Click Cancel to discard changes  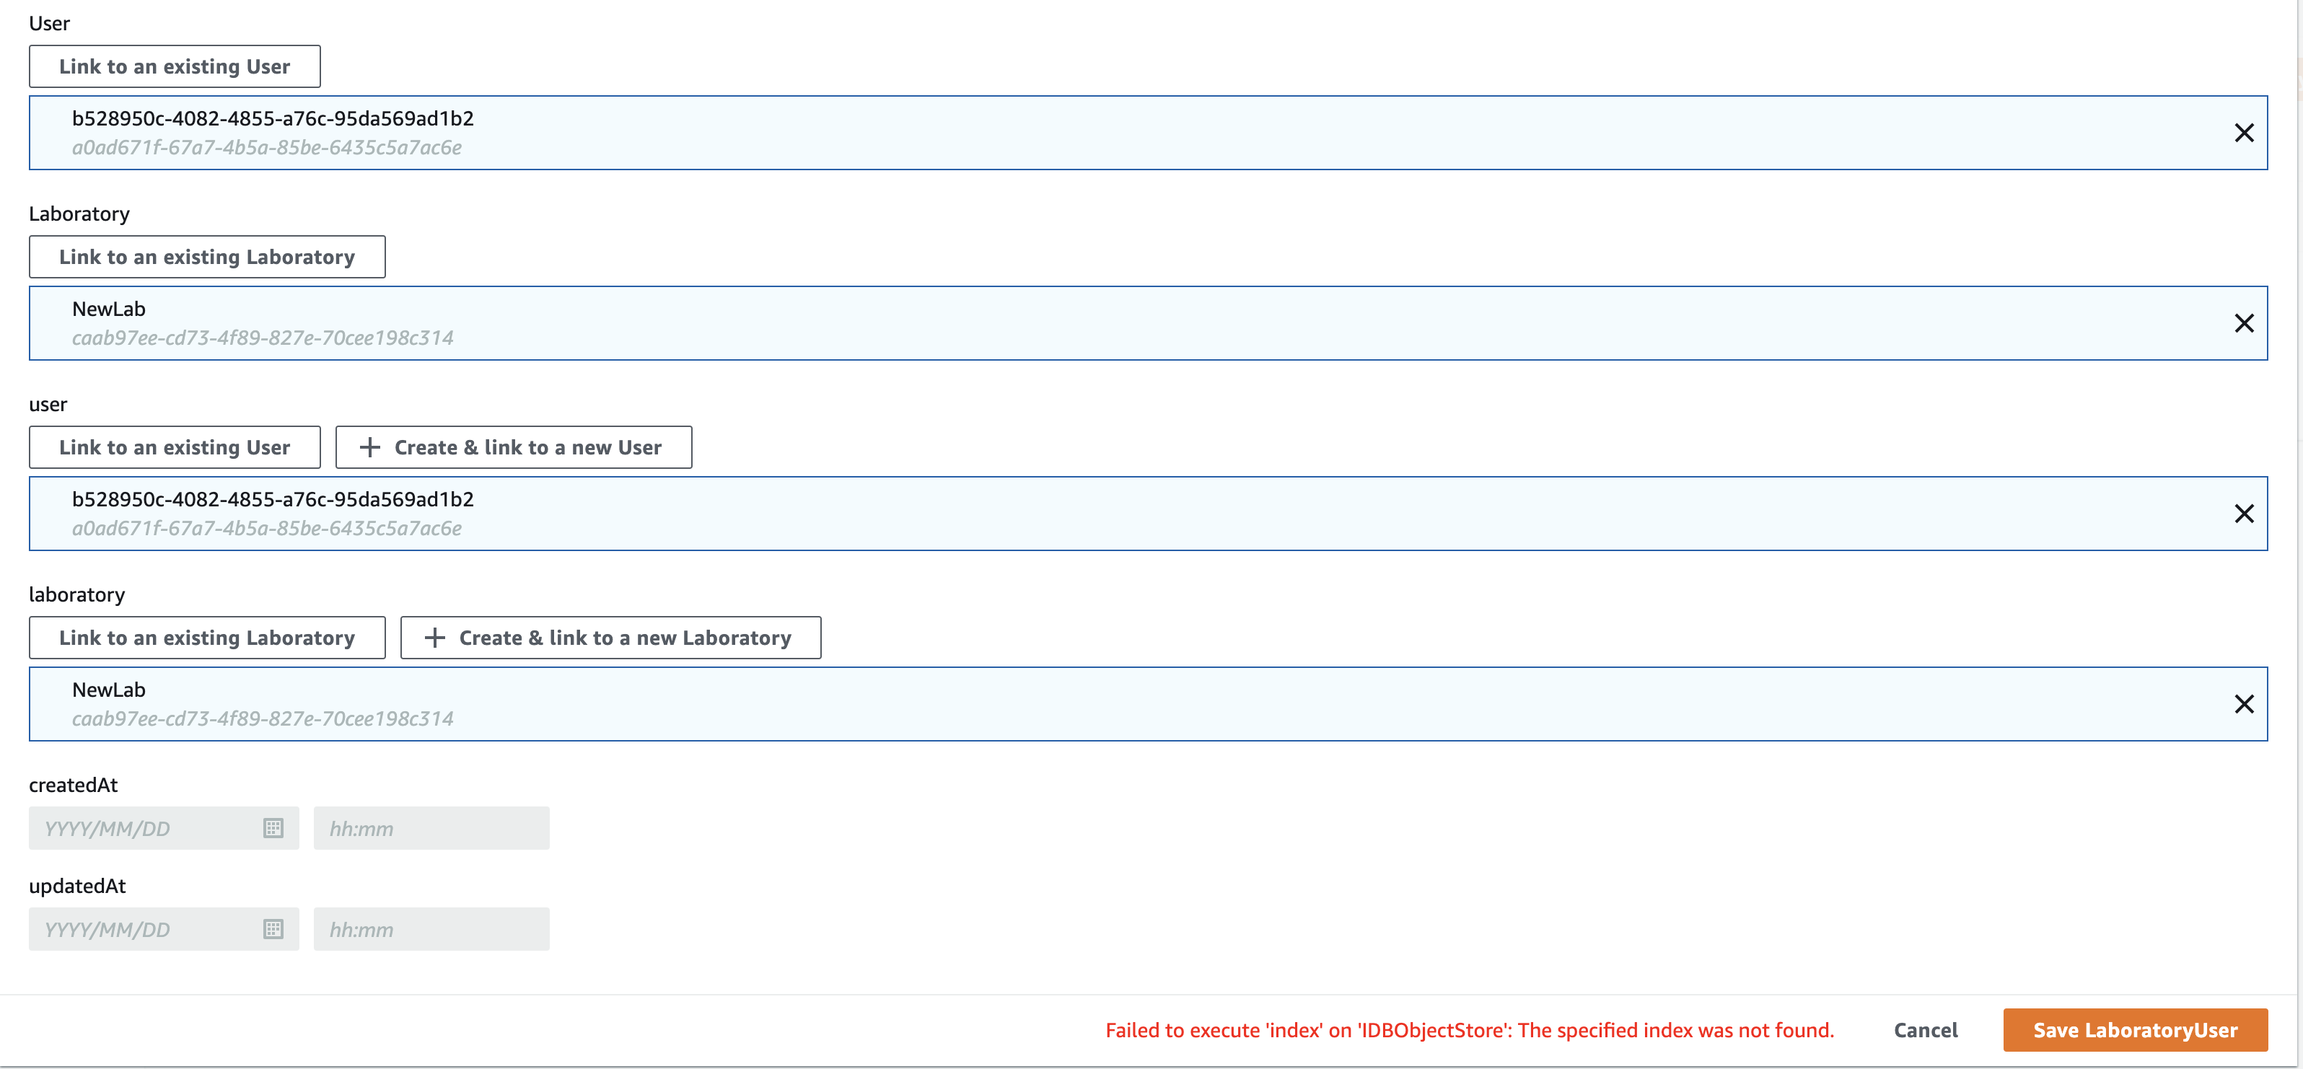click(x=1926, y=1029)
